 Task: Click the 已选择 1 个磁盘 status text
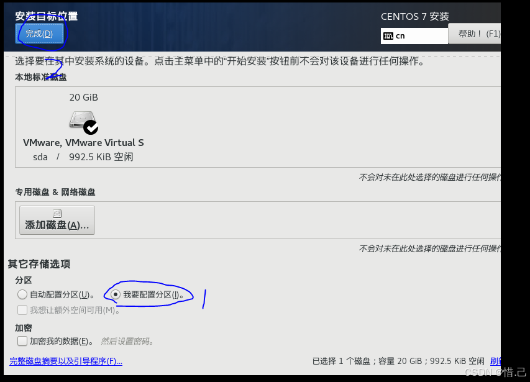(x=398, y=361)
